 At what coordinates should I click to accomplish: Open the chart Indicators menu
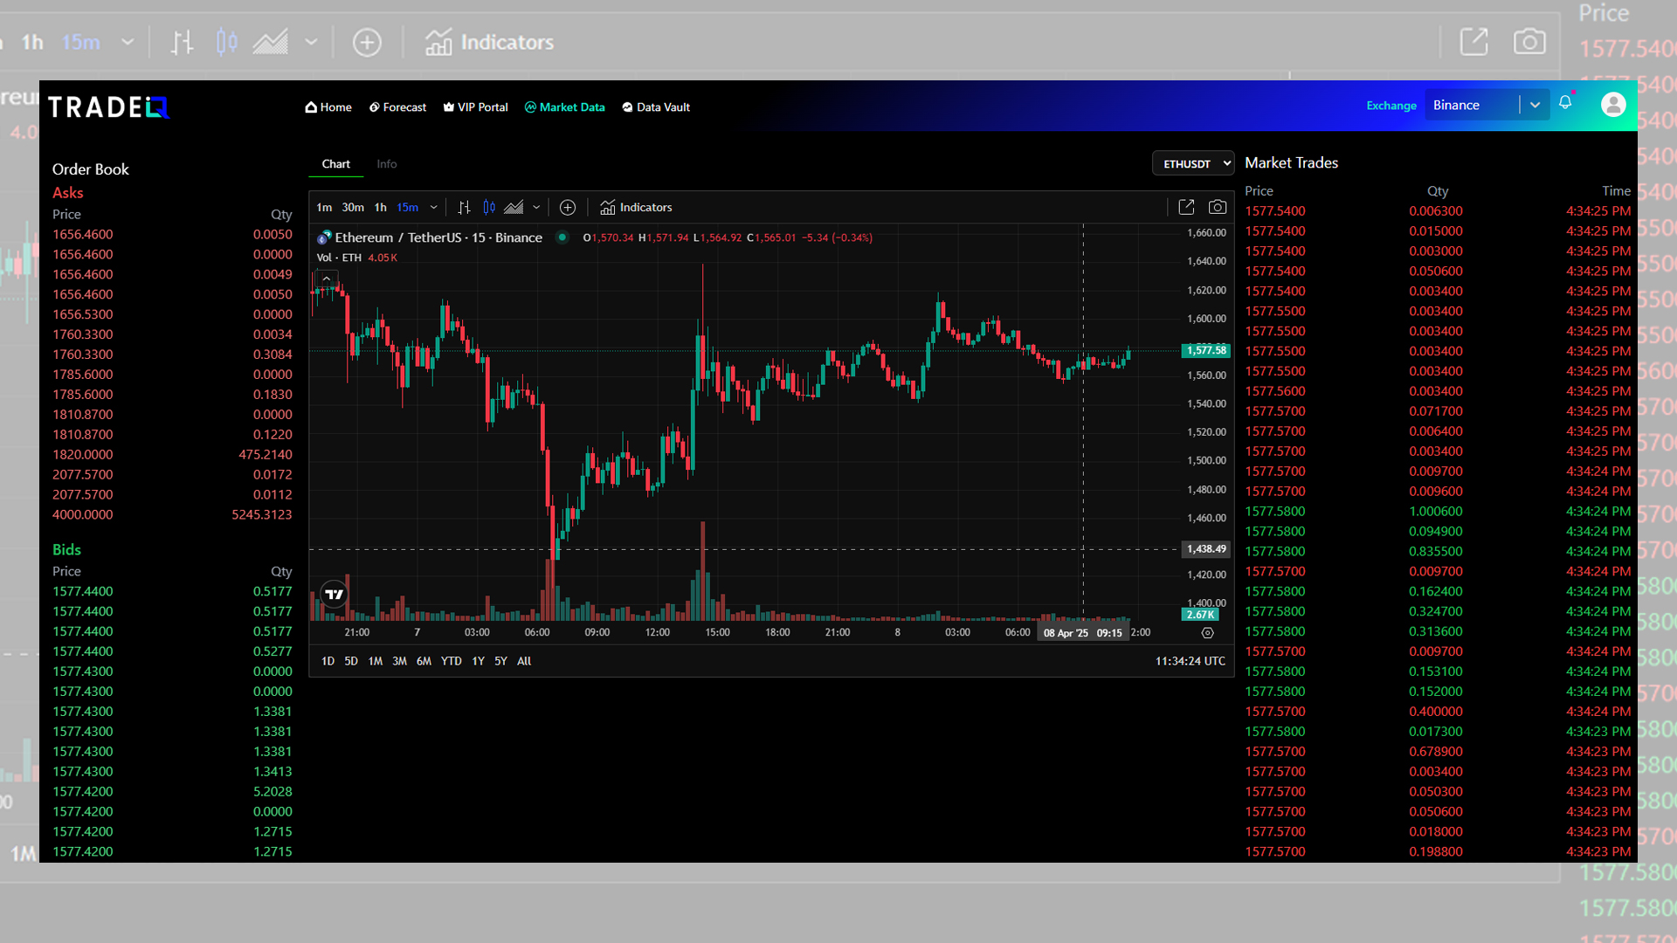[x=636, y=208]
